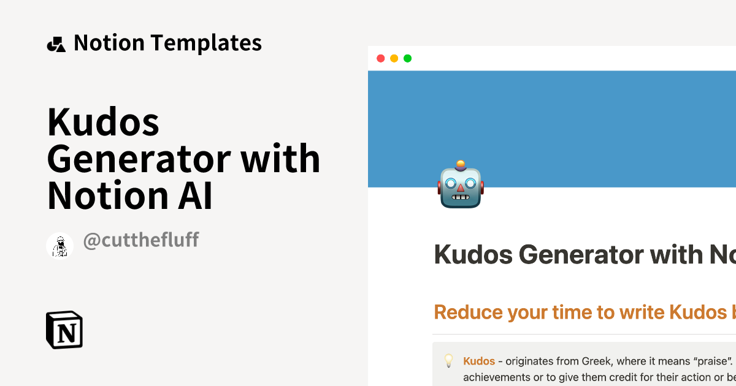Screen dimensions: 736x386
Task: Select the Notion N logo icon
Action: coord(64,330)
